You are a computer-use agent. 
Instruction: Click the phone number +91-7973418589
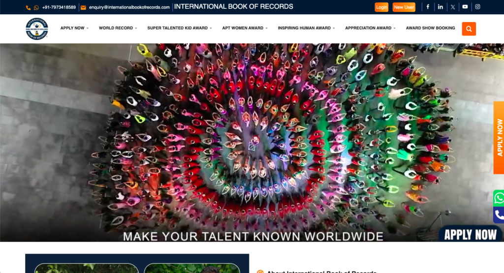(59, 7)
